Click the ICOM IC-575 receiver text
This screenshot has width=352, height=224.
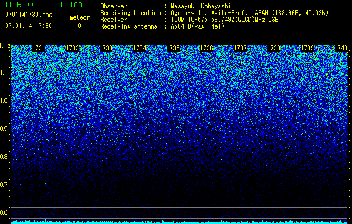[x=224, y=20]
